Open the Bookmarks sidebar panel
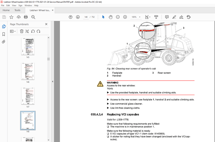The width and height of the screenshot is (215, 142). [x=4, y=34]
